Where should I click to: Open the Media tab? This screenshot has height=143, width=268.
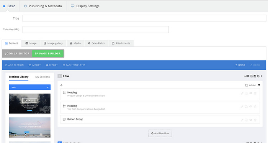[x=75, y=43]
